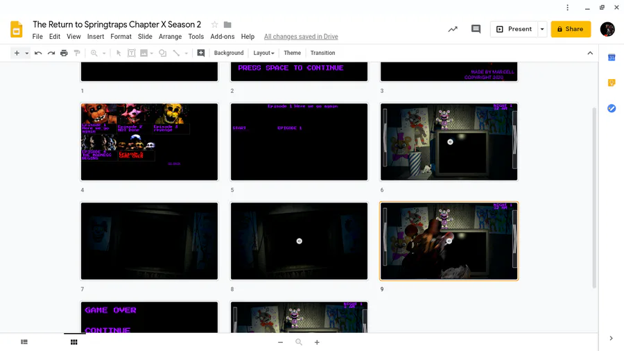Open the Tasks side panel icon

612,108
